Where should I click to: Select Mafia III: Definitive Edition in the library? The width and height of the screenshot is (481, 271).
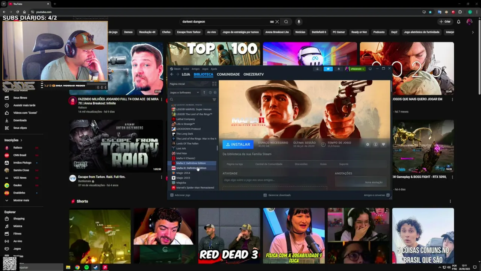pos(192,168)
